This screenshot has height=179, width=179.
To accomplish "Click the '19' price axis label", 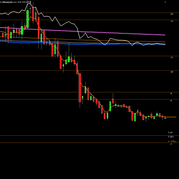I will [x=171, y=21].
